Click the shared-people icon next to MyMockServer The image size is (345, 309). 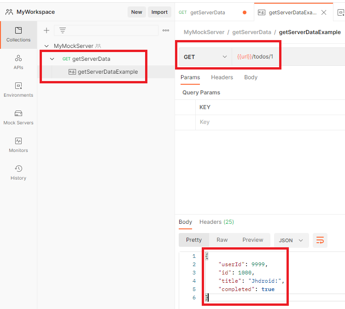tap(98, 46)
